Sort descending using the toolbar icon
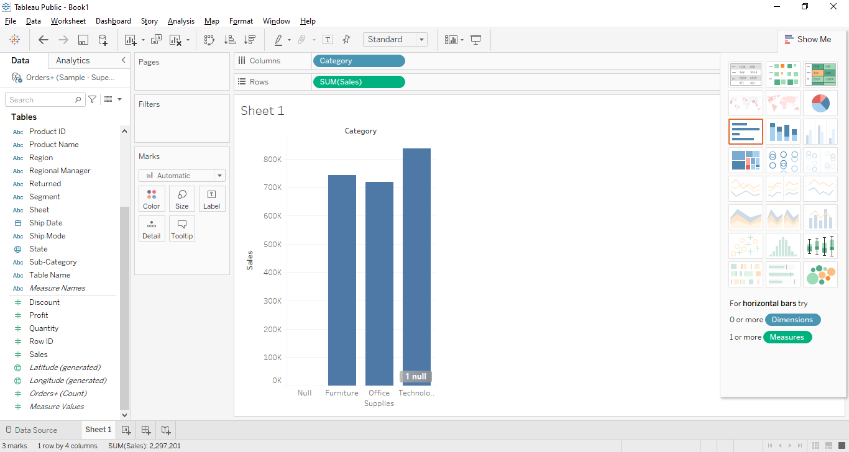Image resolution: width=849 pixels, height=452 pixels. pos(249,40)
